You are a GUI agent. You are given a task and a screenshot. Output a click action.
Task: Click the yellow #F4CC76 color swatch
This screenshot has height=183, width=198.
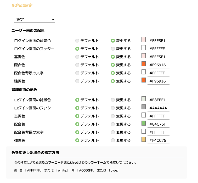click(x=144, y=139)
